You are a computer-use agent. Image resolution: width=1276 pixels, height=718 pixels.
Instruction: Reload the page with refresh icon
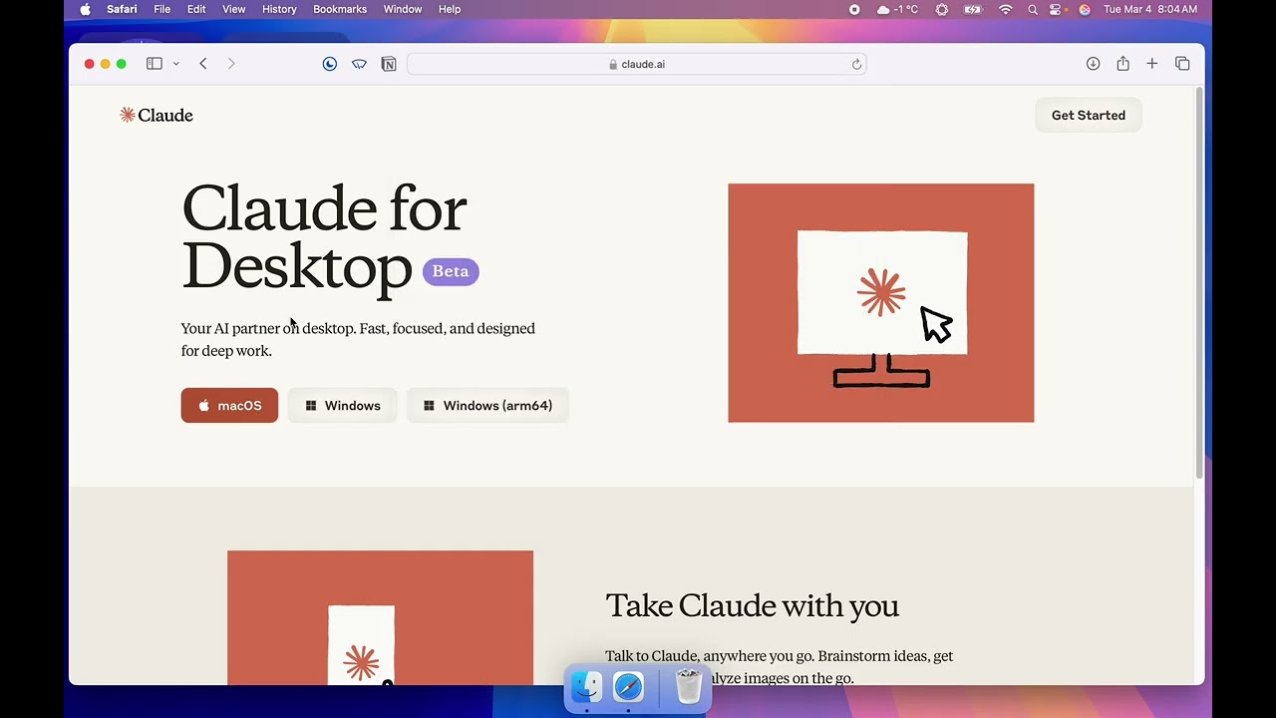[856, 64]
